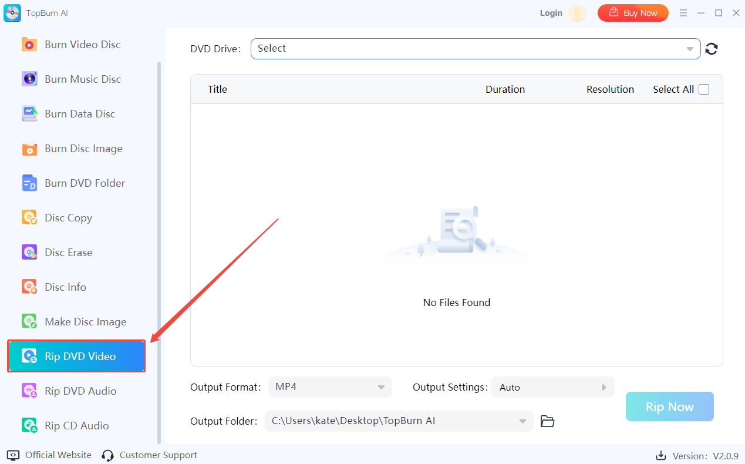Enable the Select All checkbox

704,89
